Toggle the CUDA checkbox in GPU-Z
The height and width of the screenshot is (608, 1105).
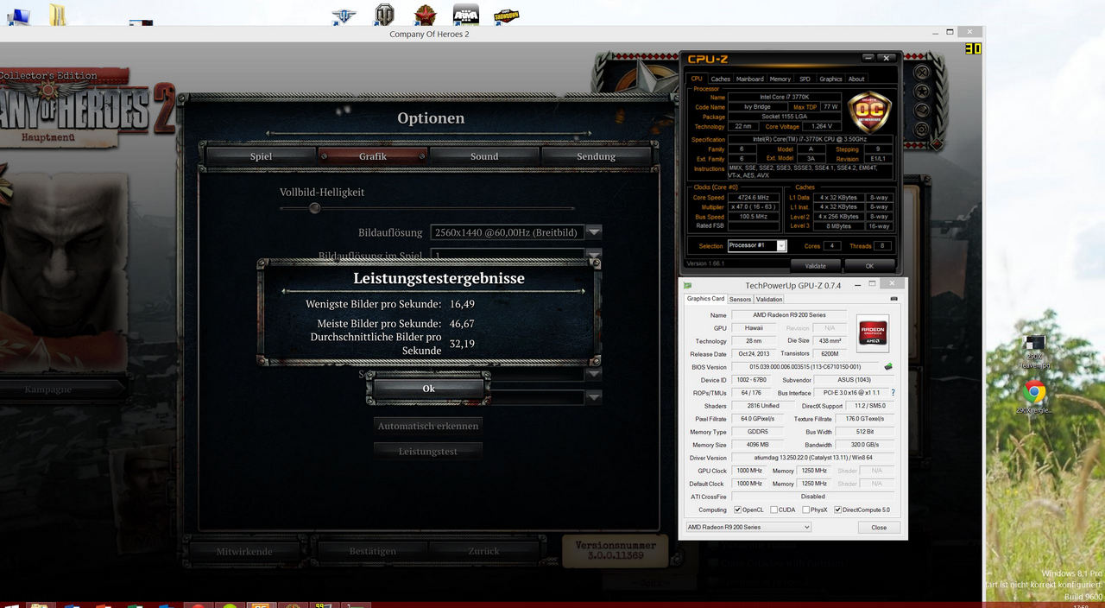point(773,510)
